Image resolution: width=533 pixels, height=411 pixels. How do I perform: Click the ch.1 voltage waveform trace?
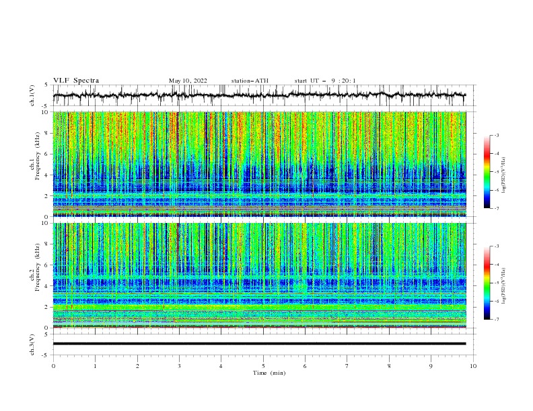(x=259, y=95)
